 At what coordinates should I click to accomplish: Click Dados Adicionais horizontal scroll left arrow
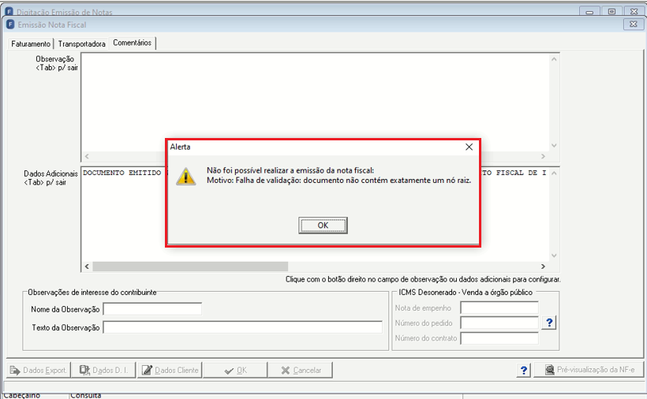[87, 267]
